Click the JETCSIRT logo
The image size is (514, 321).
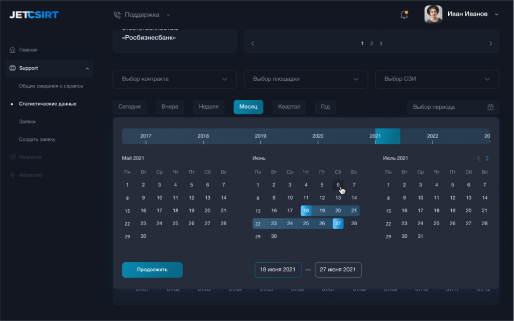[x=34, y=15]
